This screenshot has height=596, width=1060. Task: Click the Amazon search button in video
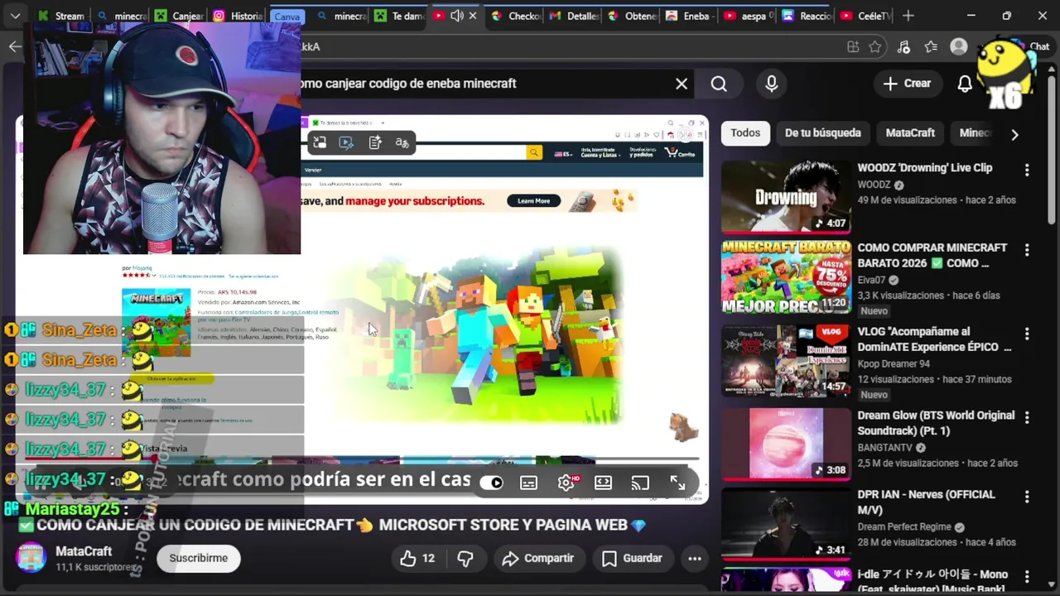click(x=534, y=152)
